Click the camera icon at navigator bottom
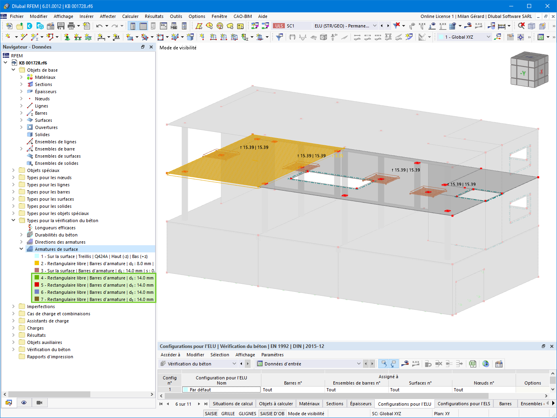This screenshot has width=557, height=418. pyautogui.click(x=39, y=402)
